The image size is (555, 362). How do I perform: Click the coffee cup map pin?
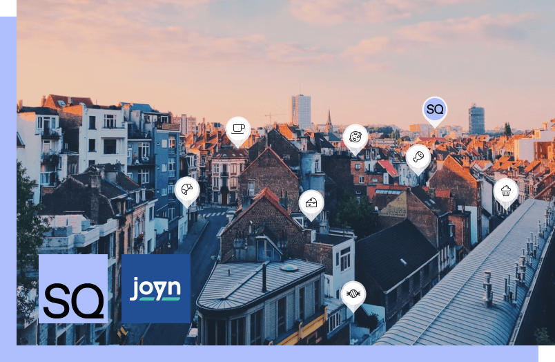pyautogui.click(x=238, y=129)
